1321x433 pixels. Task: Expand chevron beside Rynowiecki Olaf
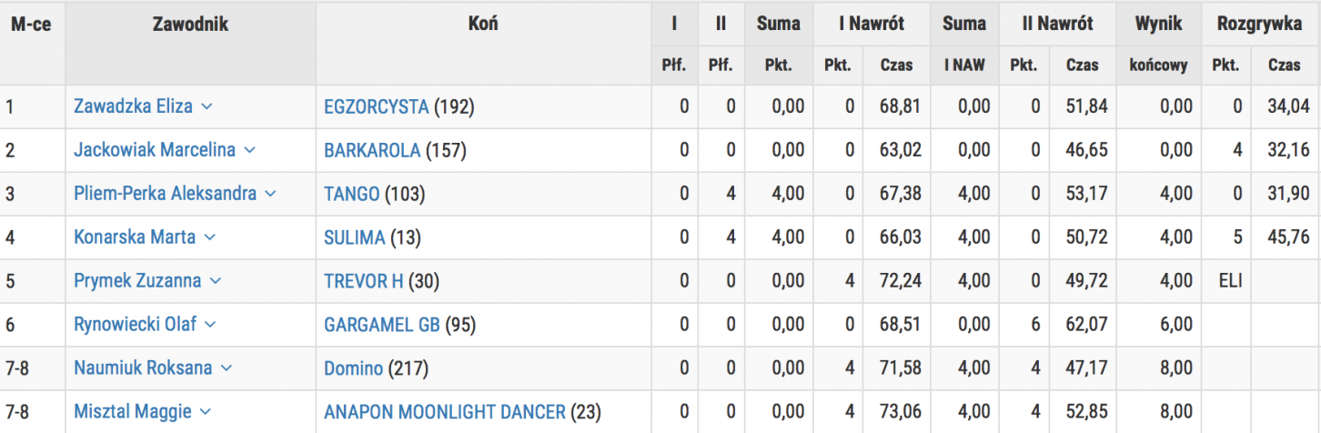(210, 325)
